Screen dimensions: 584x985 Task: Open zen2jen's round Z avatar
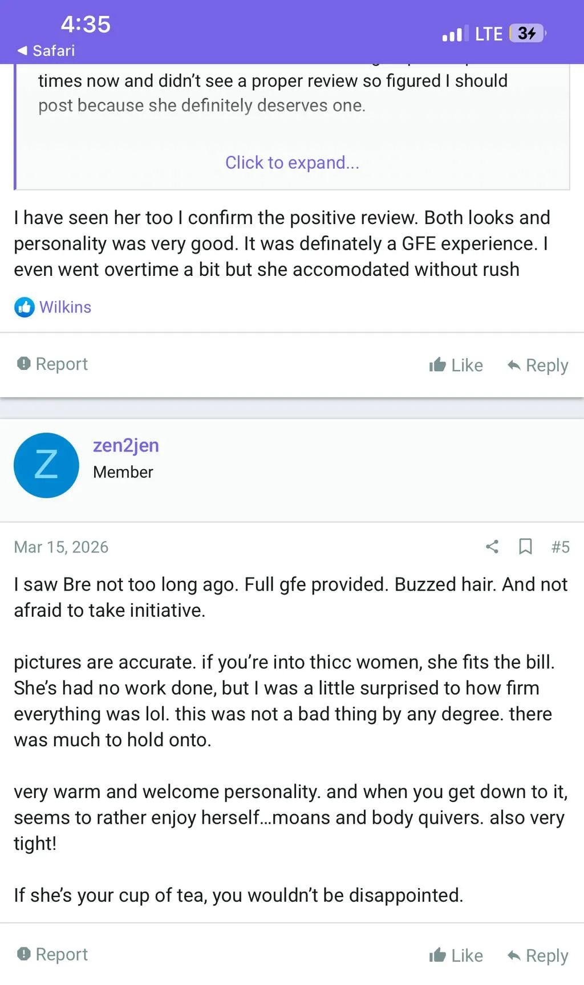pyautogui.click(x=46, y=465)
